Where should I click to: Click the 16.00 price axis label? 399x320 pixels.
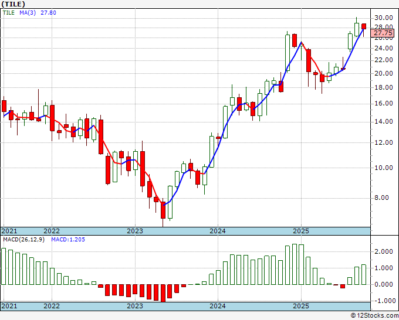click(383, 104)
